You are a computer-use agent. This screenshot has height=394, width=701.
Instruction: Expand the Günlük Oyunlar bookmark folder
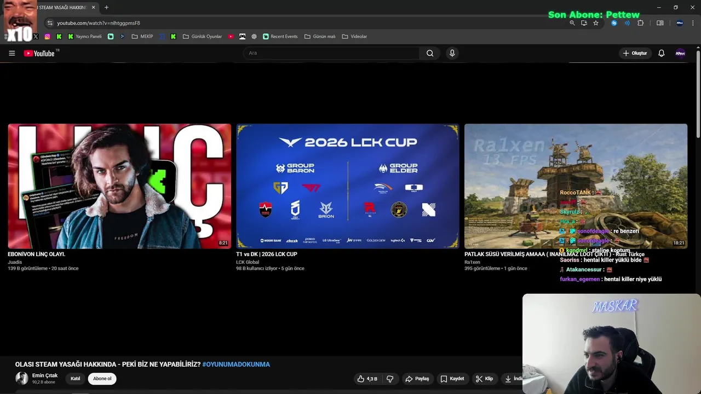pos(202,37)
